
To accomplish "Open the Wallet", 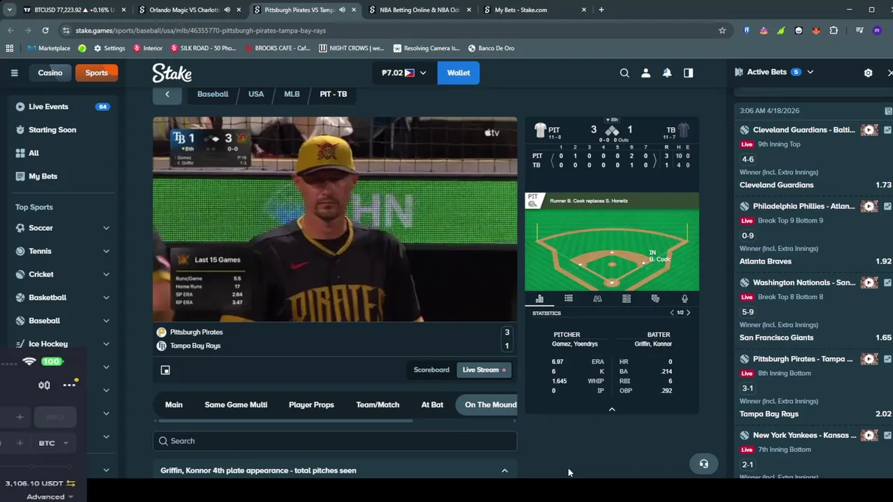I will pos(458,73).
